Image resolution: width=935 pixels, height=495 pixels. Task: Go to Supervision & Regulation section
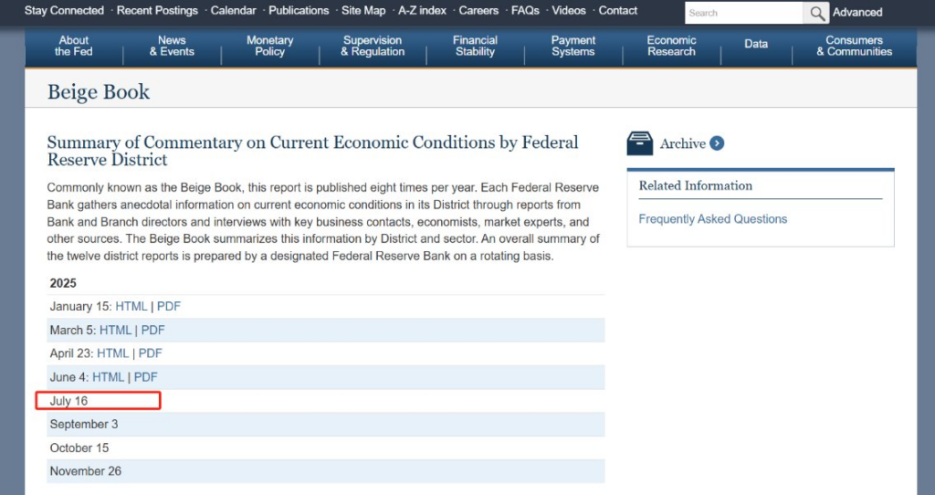[373, 46]
